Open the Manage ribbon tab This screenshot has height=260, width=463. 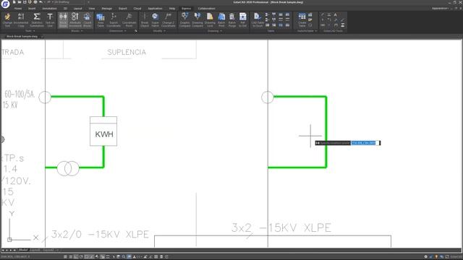coord(107,8)
